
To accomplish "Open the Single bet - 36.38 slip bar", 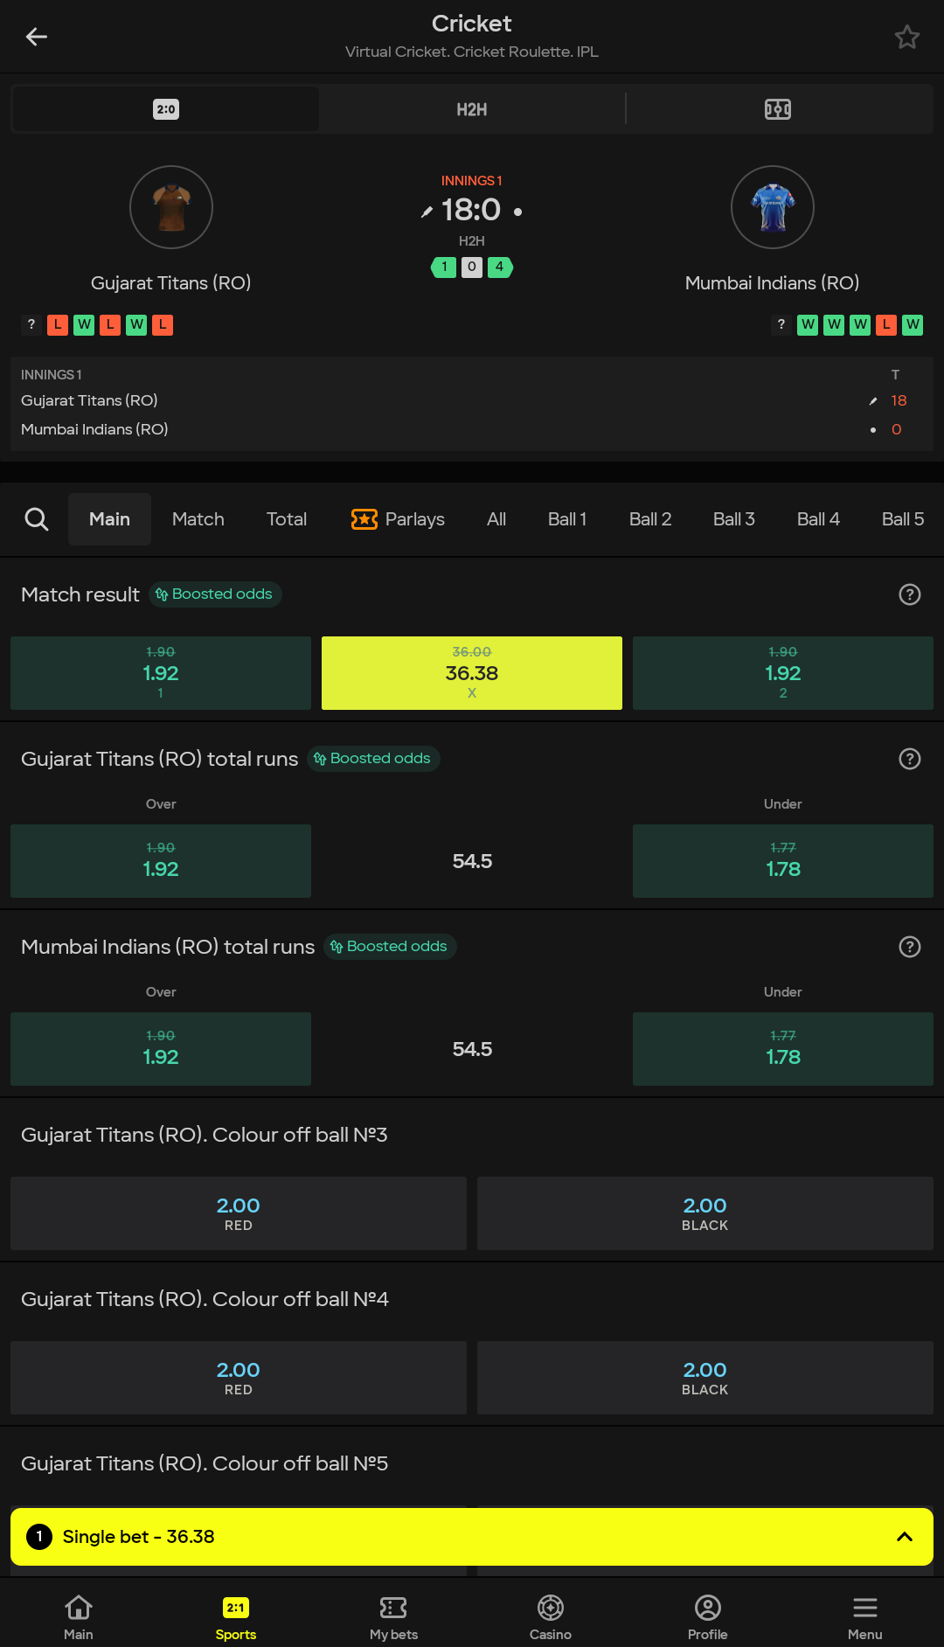I will pos(472,1537).
